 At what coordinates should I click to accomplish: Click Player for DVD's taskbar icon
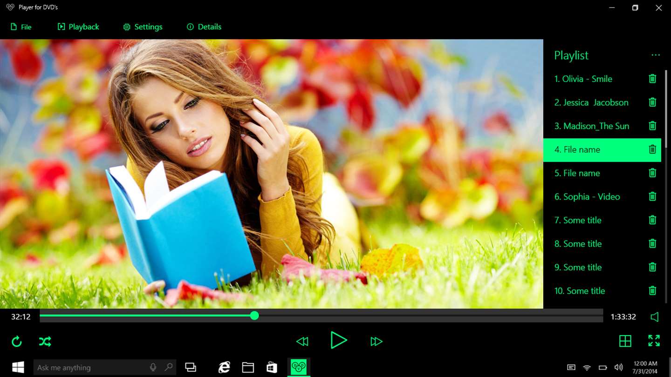coord(298,368)
